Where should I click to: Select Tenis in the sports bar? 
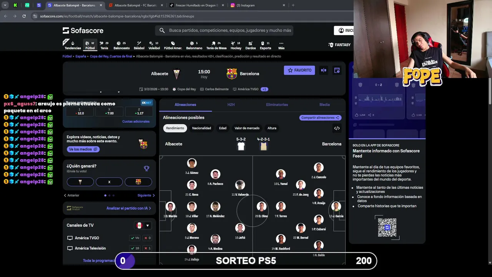pyautogui.click(x=104, y=45)
